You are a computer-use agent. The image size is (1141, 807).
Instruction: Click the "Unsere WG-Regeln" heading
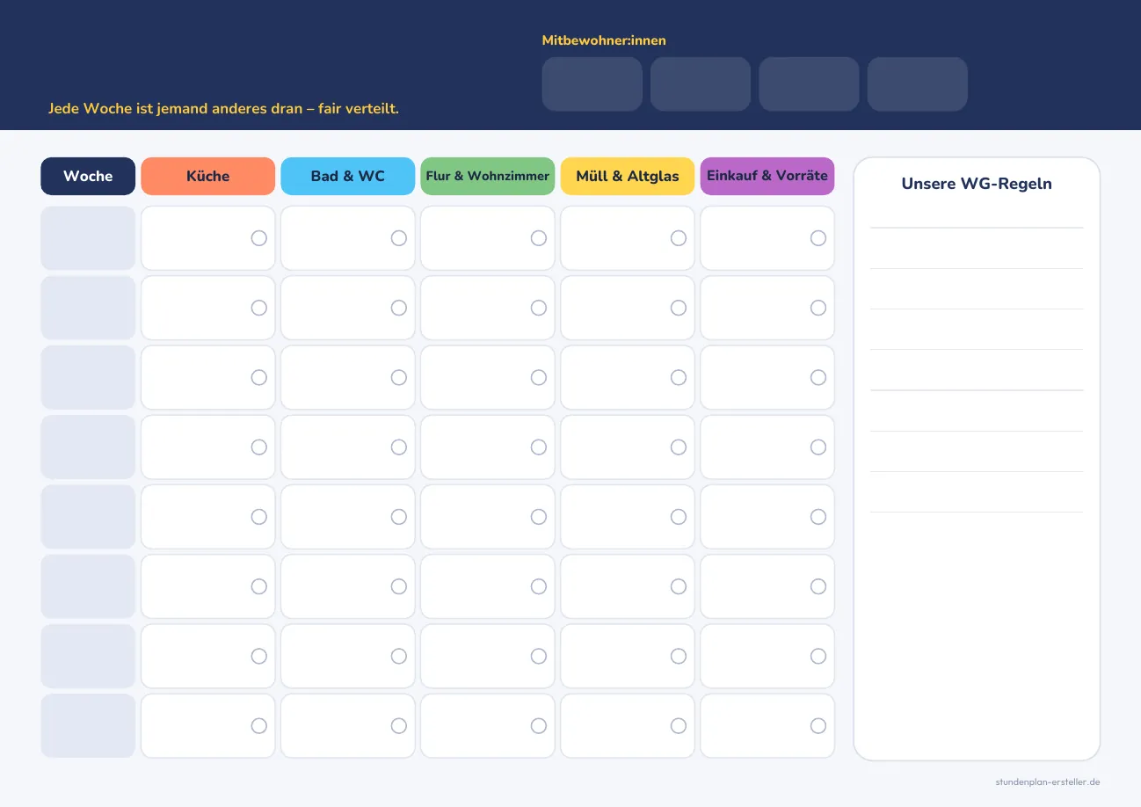977,184
